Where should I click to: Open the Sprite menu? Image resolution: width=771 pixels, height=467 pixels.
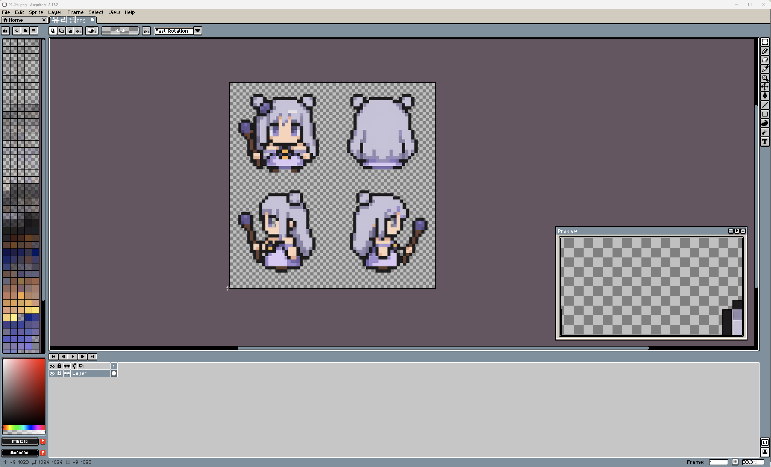click(x=36, y=12)
